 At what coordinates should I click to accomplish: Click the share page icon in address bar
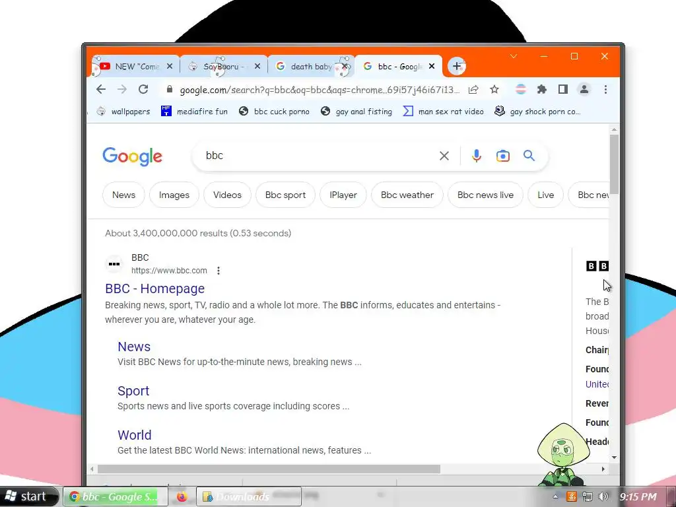[473, 90]
